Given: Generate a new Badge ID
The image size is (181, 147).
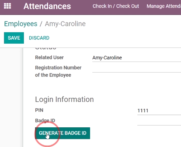Looking at the screenshot, I should tap(63, 133).
